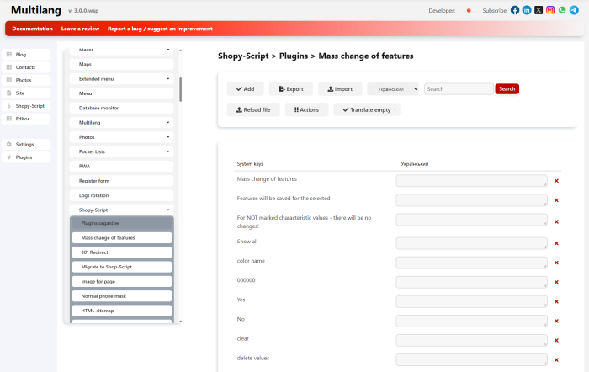
Task: Select Plugins organizer sub-item
Action: pyautogui.click(x=122, y=223)
